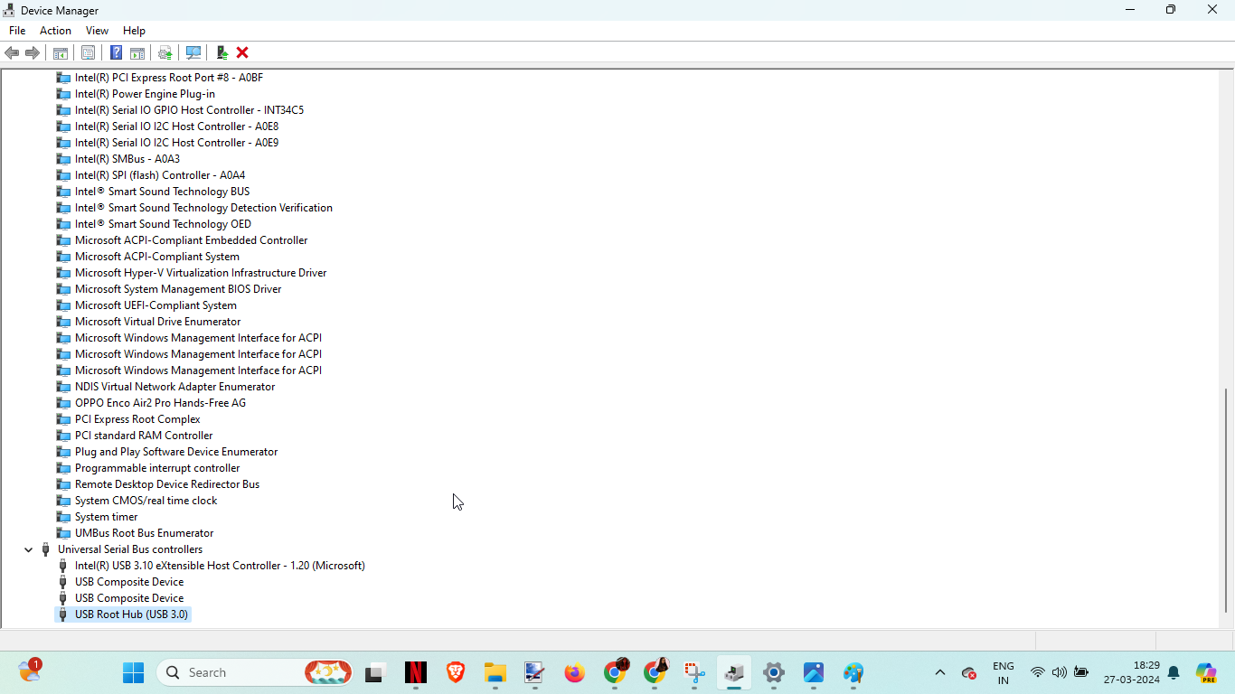
Task: Show hidden system tray icons chevron
Action: [x=940, y=672]
